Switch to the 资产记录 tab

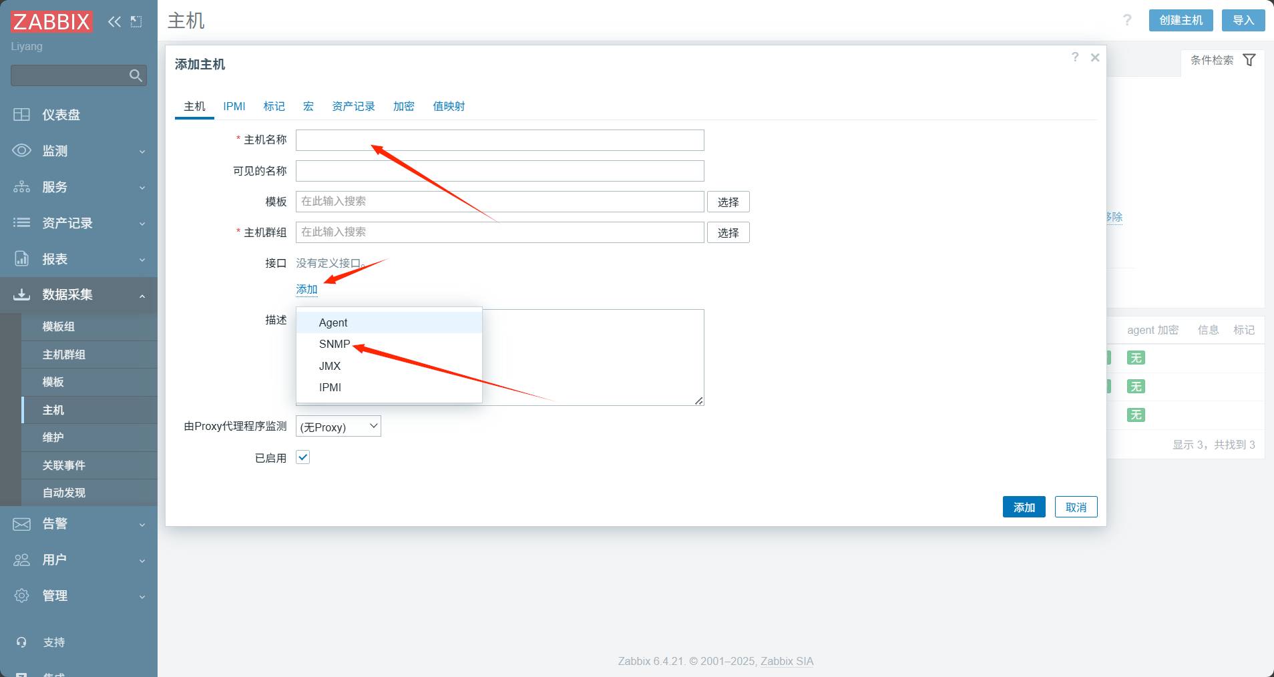click(354, 106)
